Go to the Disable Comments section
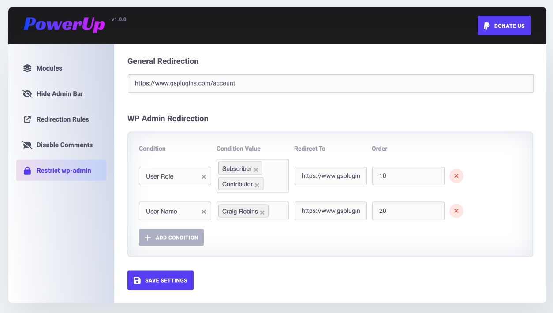 point(64,145)
